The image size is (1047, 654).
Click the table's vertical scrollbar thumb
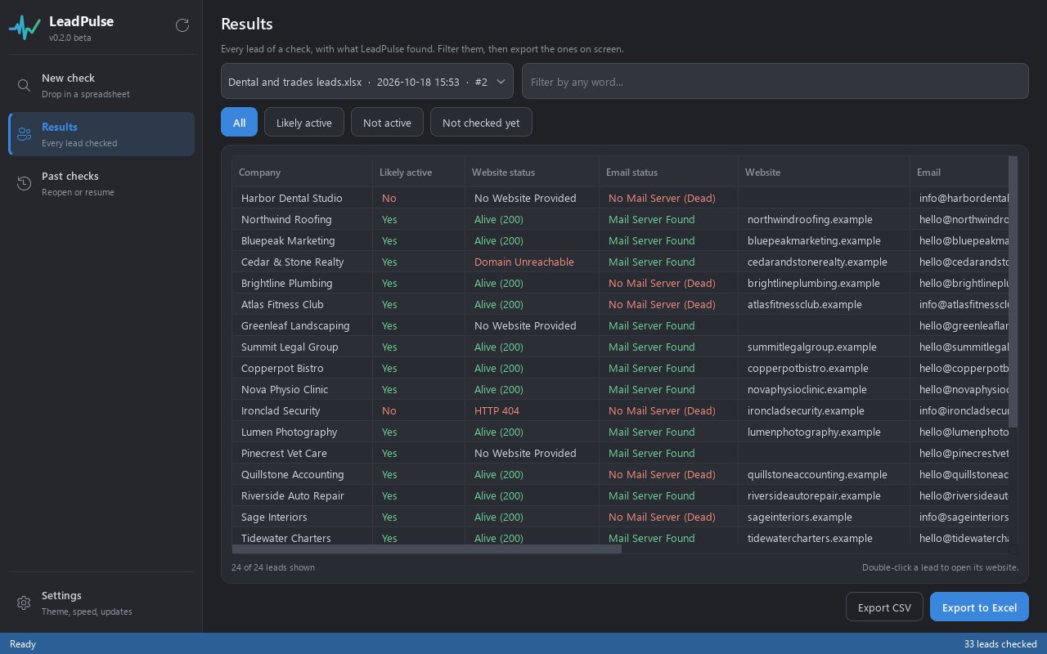(1013, 292)
